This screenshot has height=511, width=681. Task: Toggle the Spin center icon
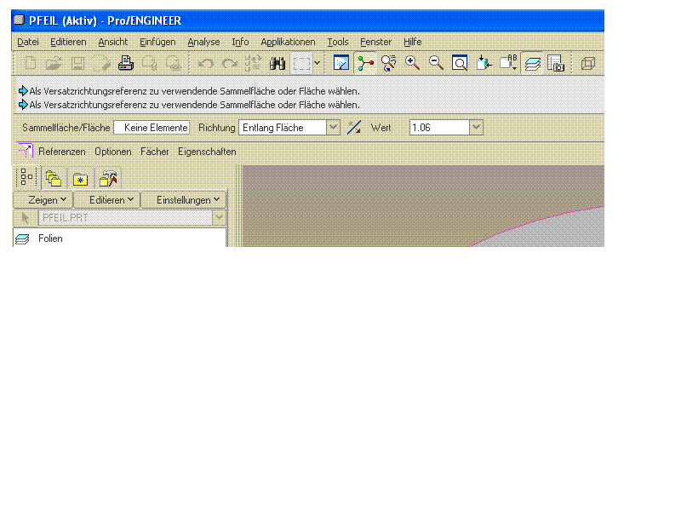point(365,63)
